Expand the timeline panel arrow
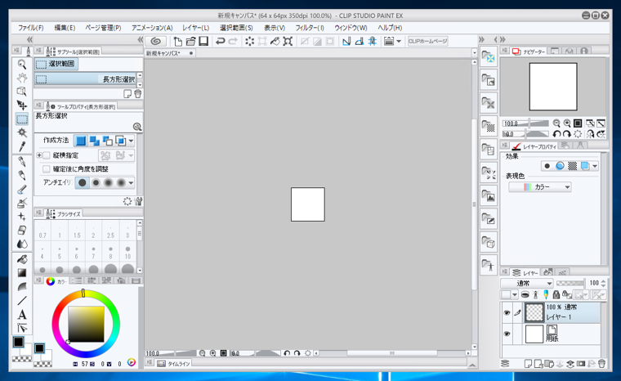This screenshot has height=381, width=621. (x=472, y=365)
